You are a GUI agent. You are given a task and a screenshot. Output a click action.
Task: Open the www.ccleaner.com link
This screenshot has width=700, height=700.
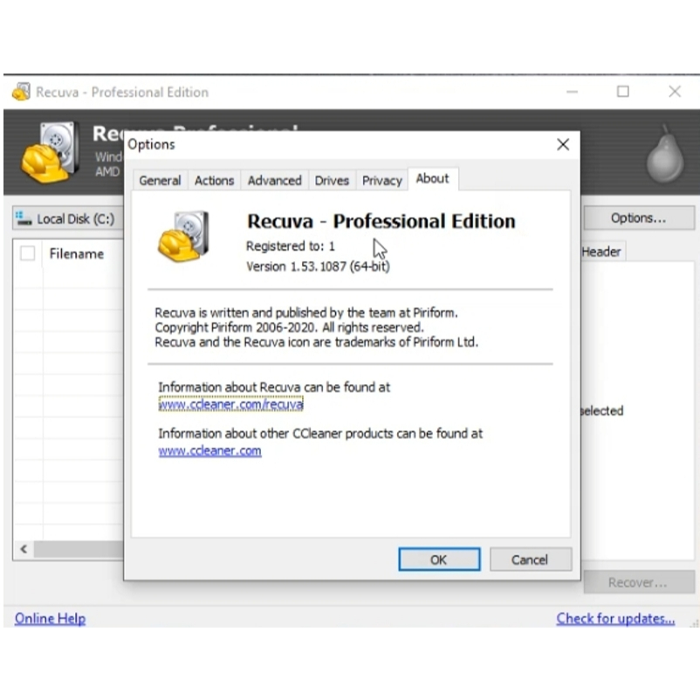point(209,451)
